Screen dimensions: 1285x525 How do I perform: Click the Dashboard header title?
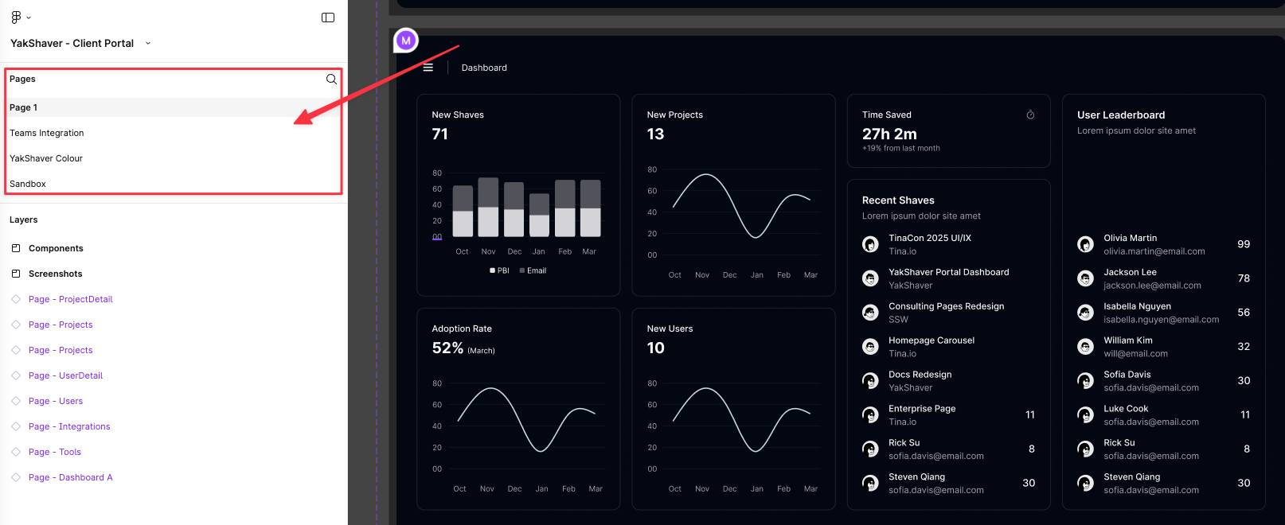pos(484,68)
